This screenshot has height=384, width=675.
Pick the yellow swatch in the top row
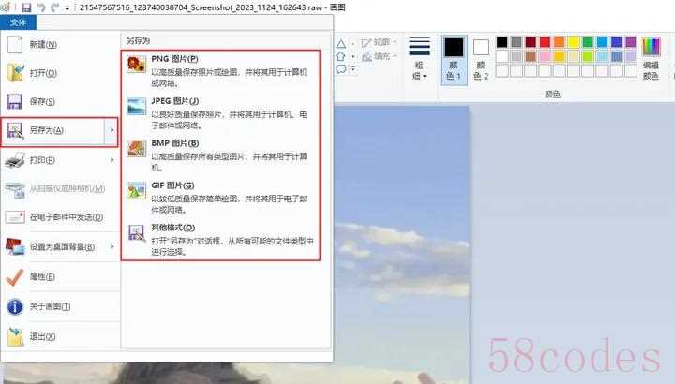point(574,42)
